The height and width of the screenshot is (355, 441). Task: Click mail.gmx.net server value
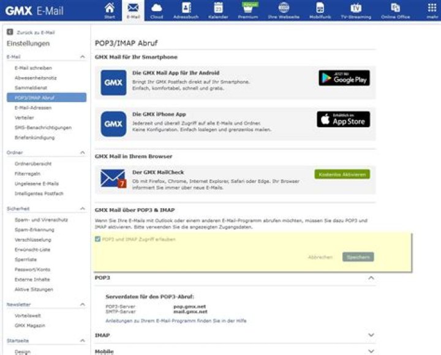click(x=190, y=312)
